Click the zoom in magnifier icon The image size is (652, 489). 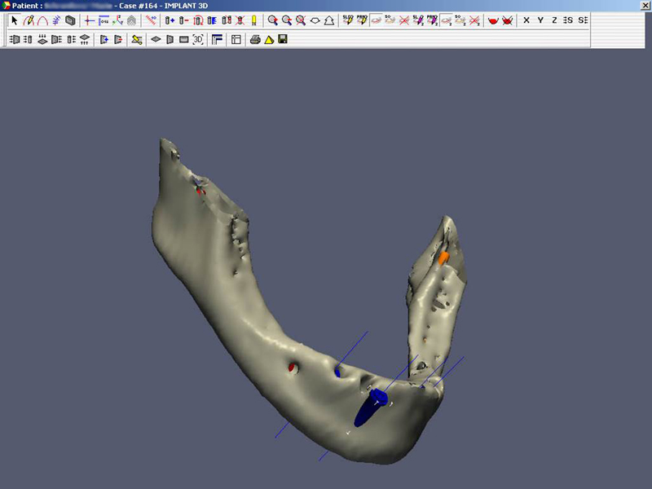[273, 20]
